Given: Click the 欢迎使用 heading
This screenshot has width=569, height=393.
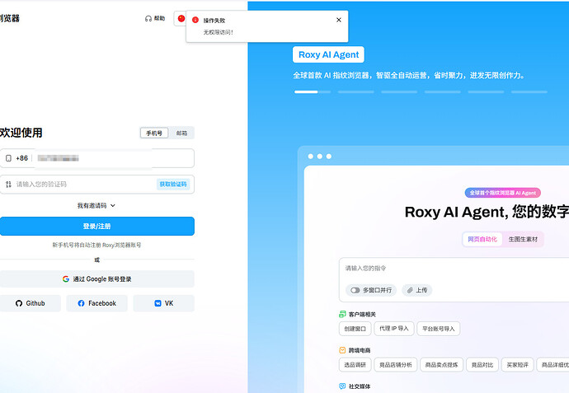Looking at the screenshot, I should pyautogui.click(x=21, y=133).
